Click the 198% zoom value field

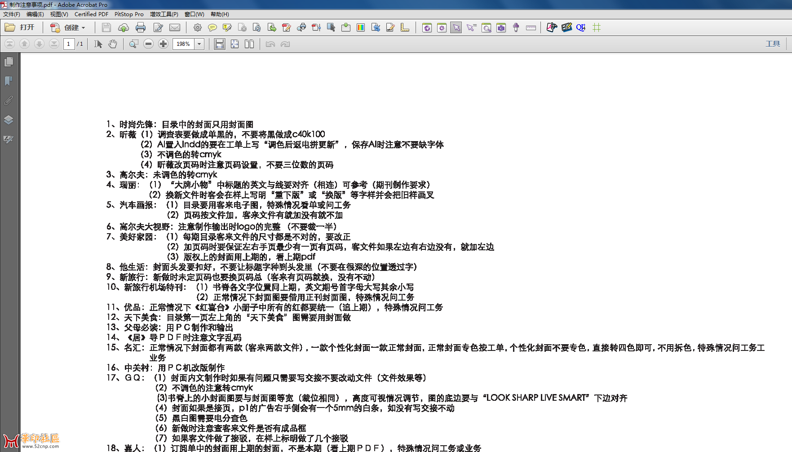pos(184,44)
